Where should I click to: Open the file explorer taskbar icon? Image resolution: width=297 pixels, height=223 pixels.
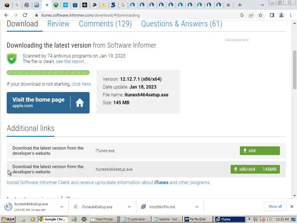point(23,219)
